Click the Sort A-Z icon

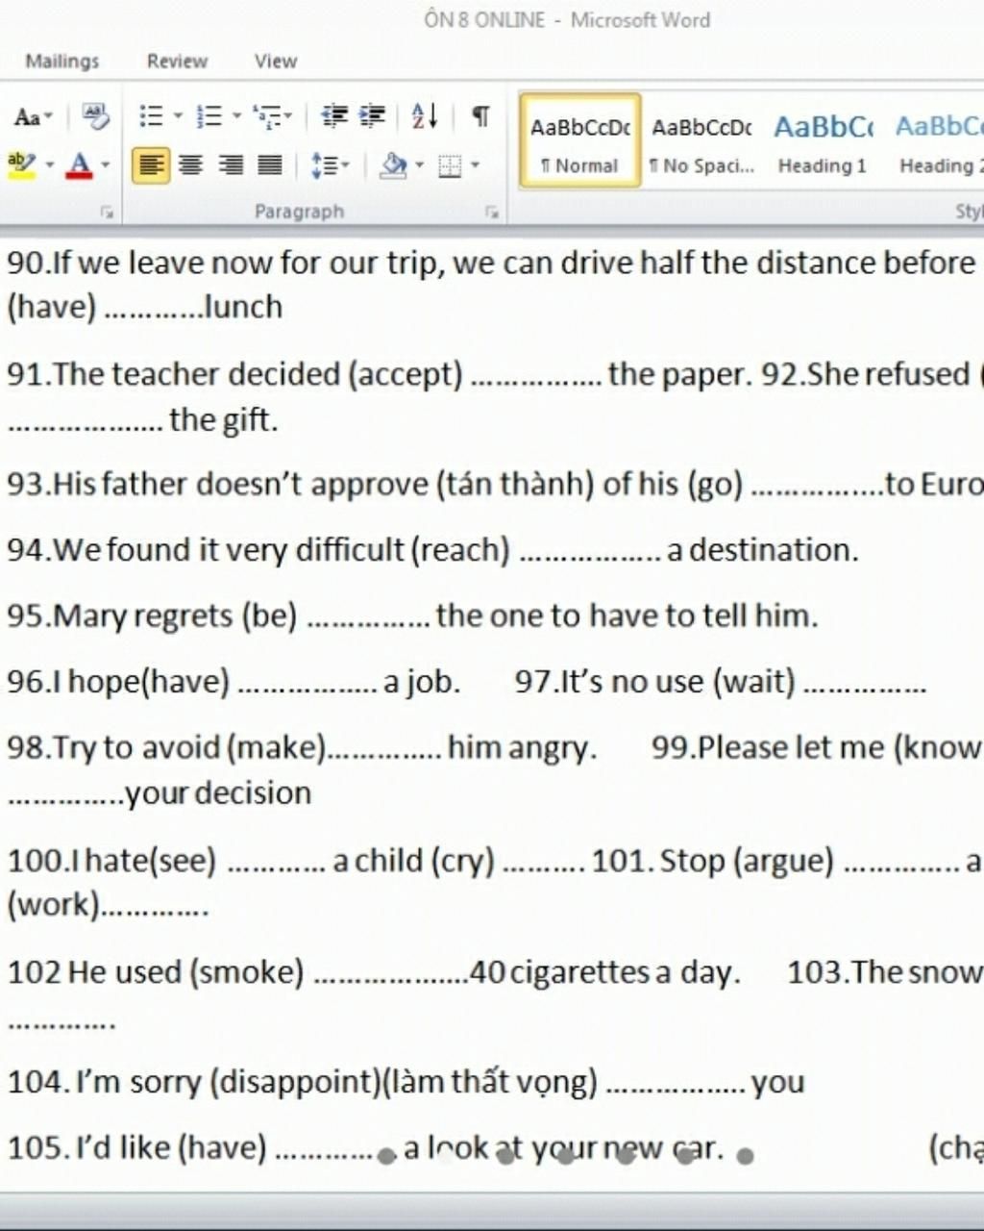[424, 116]
